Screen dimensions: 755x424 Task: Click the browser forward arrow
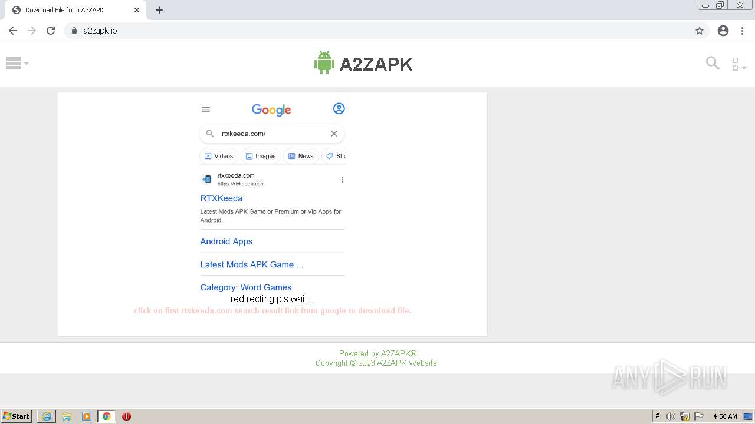click(x=32, y=31)
